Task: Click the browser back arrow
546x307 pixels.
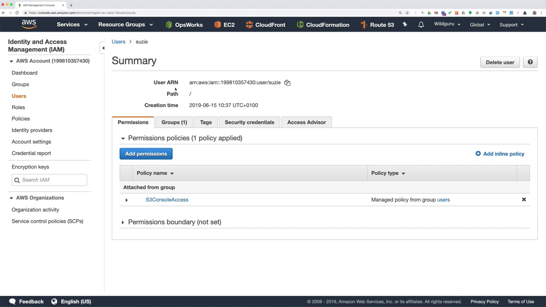Action: 3,13
